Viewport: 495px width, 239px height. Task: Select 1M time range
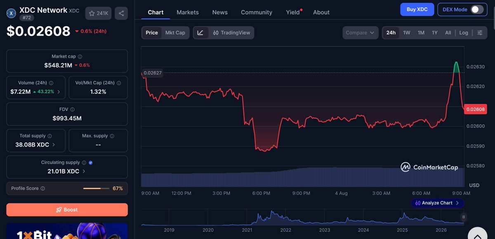click(x=421, y=33)
